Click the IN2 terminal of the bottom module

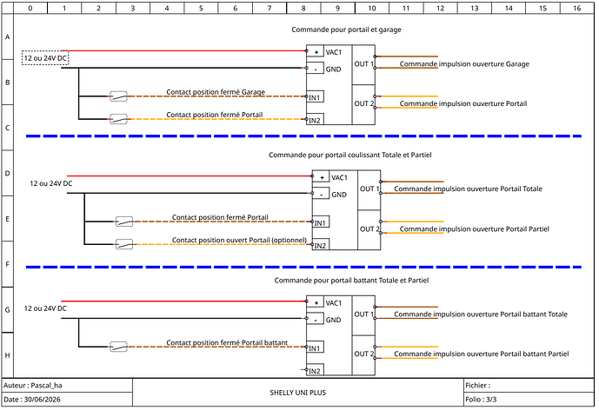[x=316, y=370]
